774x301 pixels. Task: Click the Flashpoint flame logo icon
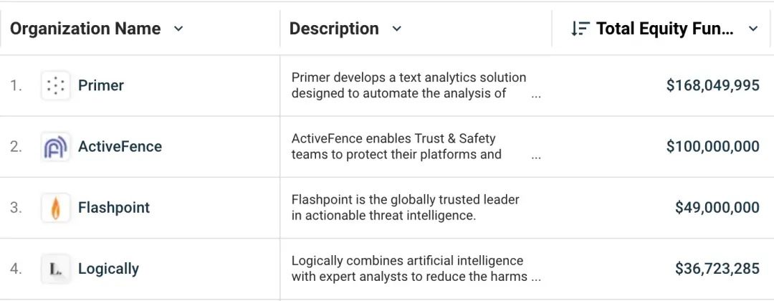55,208
